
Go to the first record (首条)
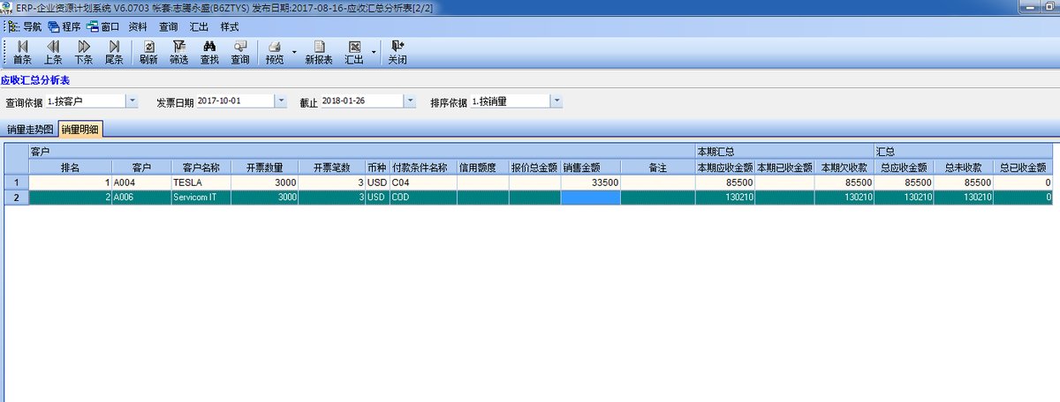pyautogui.click(x=22, y=53)
